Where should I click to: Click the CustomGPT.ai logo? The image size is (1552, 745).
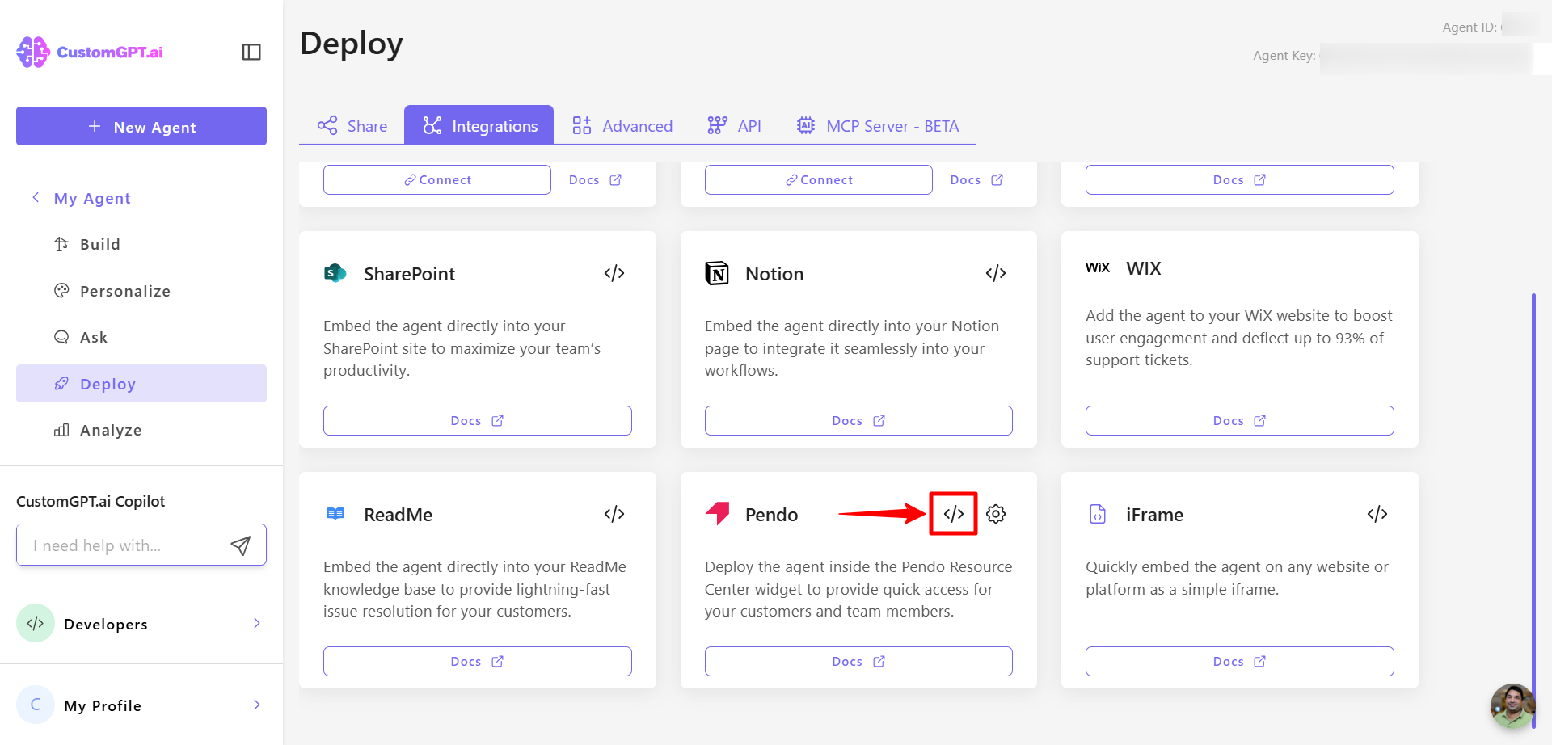point(90,52)
